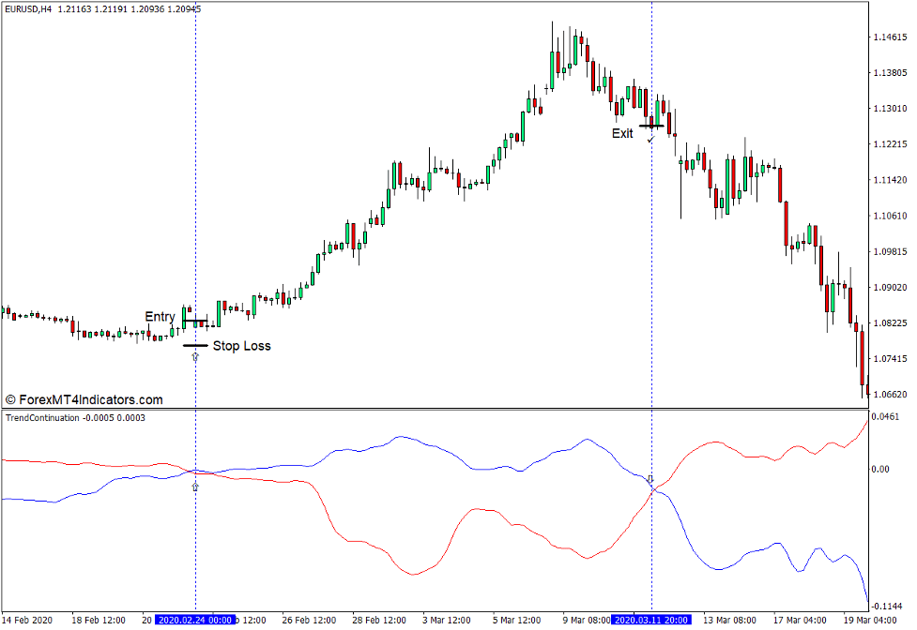Image resolution: width=917 pixels, height=630 pixels.
Task: Click the down arrow at indicator crossover
Action: pos(650,479)
